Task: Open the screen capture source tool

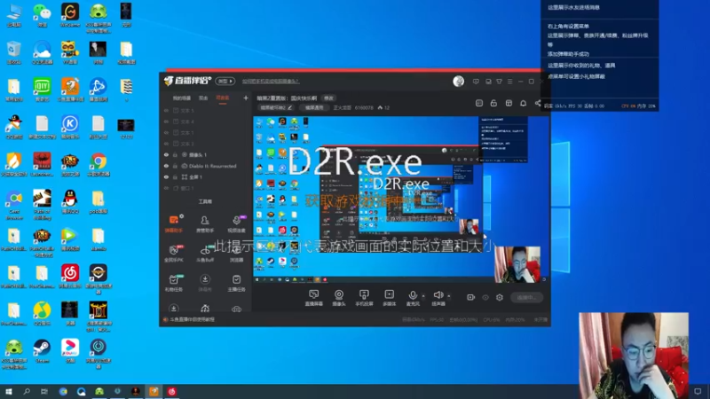Action: [x=313, y=298]
